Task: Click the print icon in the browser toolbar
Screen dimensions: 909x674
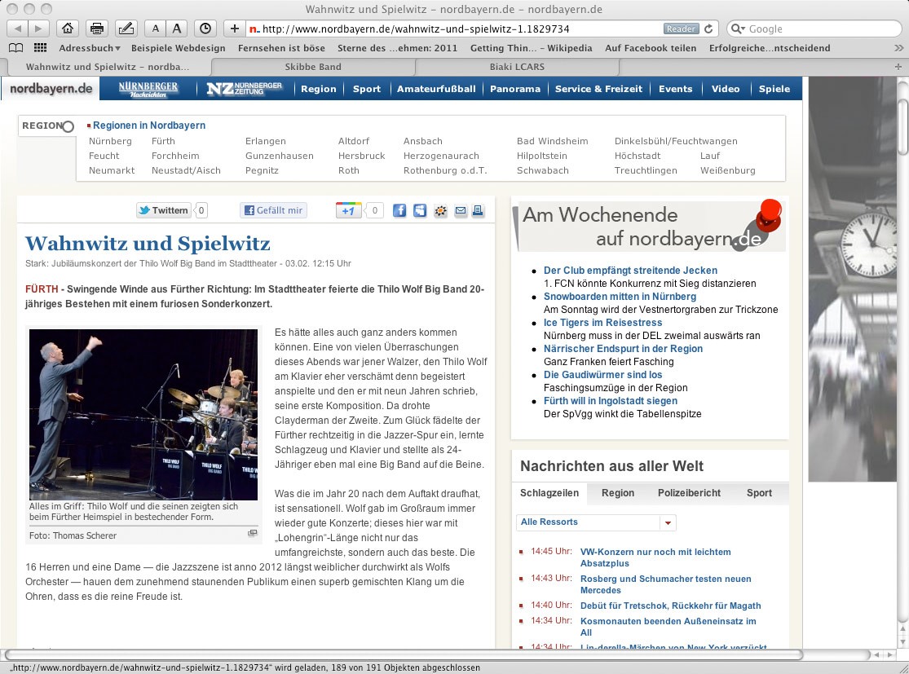Action: tap(97, 29)
